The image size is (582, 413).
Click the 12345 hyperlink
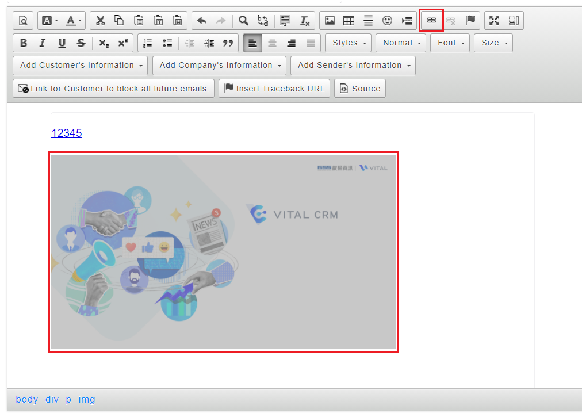click(67, 133)
